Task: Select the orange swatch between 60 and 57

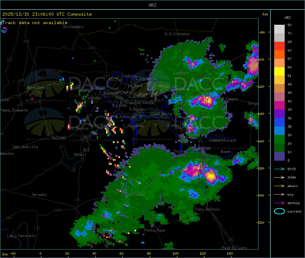Action: coord(279,55)
